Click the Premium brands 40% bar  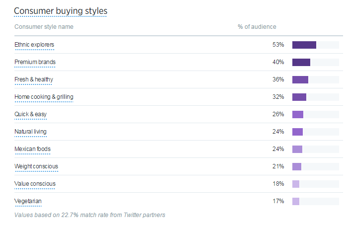click(x=301, y=63)
